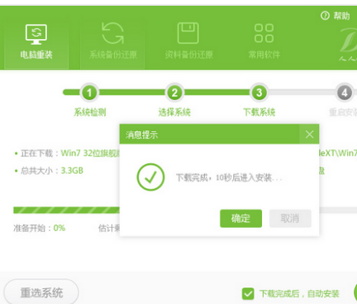Click the 总共大小：3.3GB text
Screen dimensions: 357x304
point(49,171)
